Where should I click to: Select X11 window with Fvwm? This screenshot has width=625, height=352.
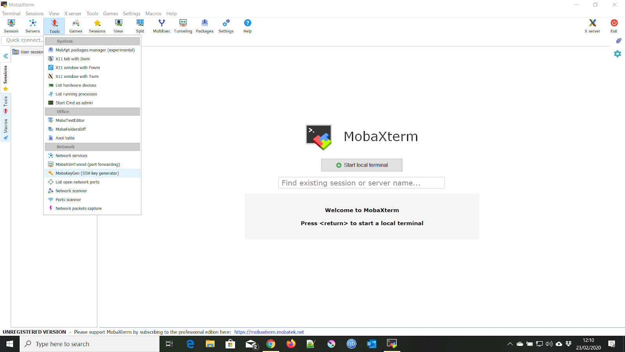tap(93, 68)
